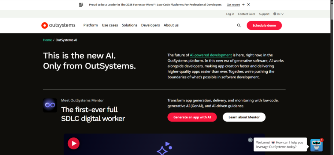This screenshot has width=334, height=155.
Task: Click the OutSystems AI breadcrumb text
Action: tap(66, 40)
